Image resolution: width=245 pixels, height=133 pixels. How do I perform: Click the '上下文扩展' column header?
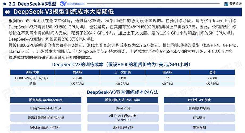[122, 72]
